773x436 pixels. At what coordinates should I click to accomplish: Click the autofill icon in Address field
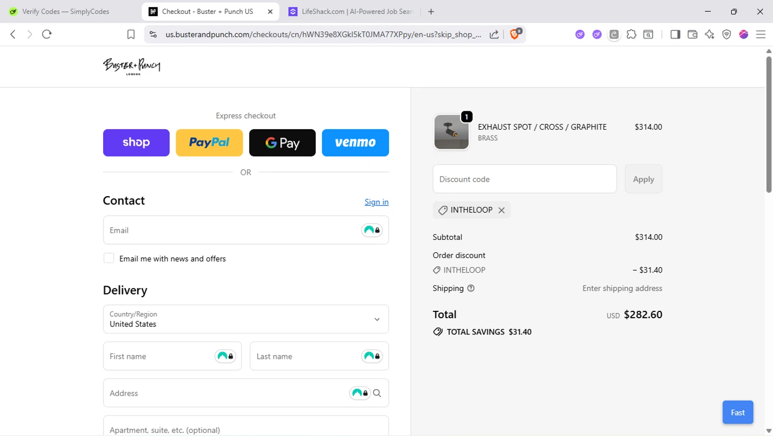pos(360,393)
